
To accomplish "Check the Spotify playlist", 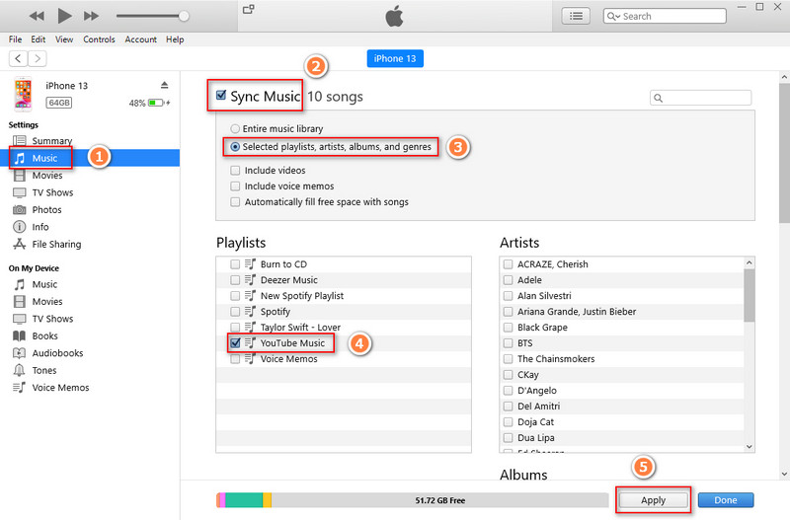I will click(235, 312).
